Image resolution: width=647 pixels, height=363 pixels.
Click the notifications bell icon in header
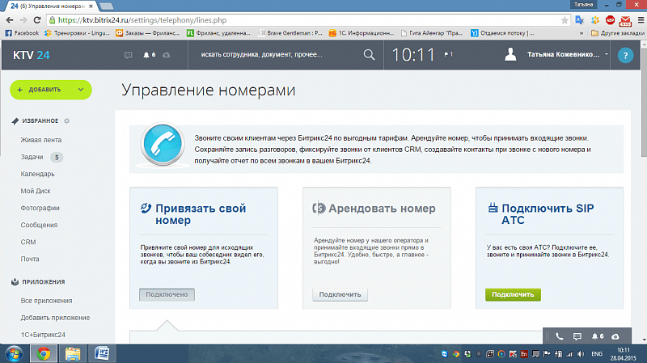[146, 55]
